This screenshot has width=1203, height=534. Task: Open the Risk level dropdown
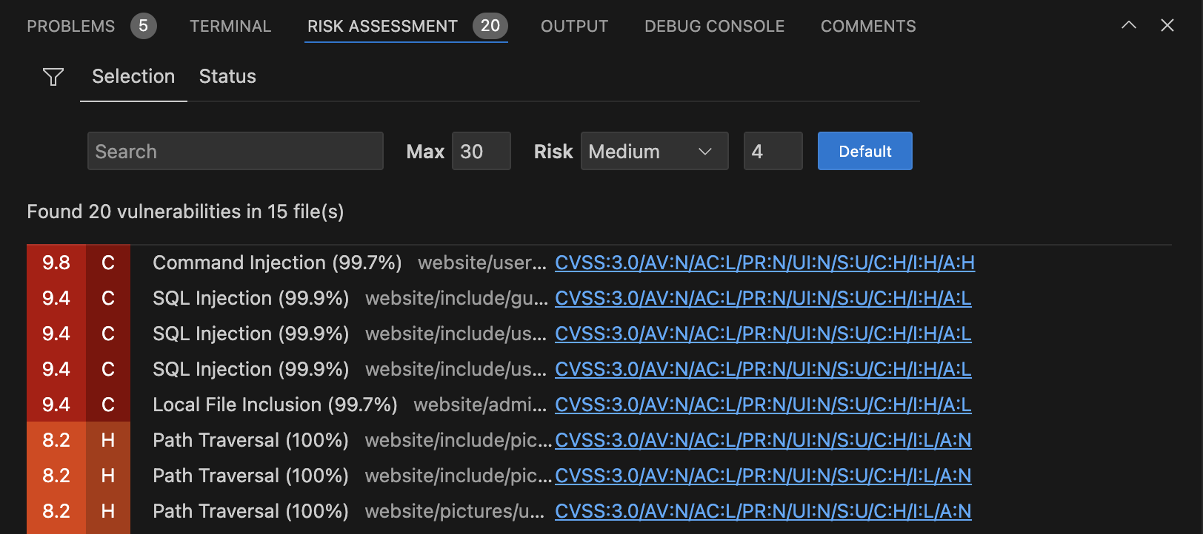(x=654, y=152)
